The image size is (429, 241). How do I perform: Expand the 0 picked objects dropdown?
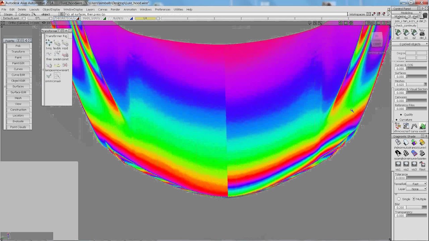click(x=410, y=44)
